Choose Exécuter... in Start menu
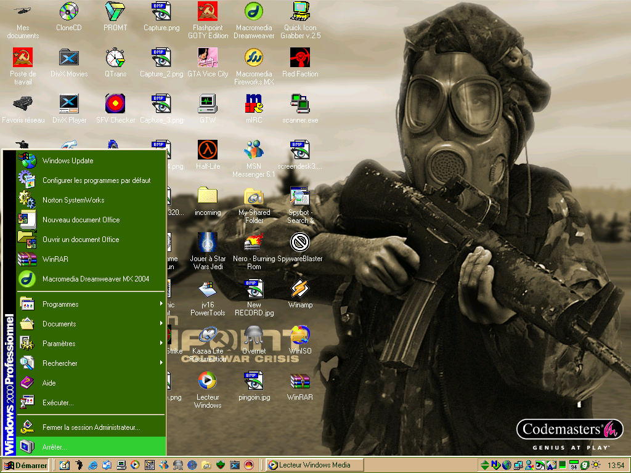Screen dimensions: 631x473 point(91,403)
